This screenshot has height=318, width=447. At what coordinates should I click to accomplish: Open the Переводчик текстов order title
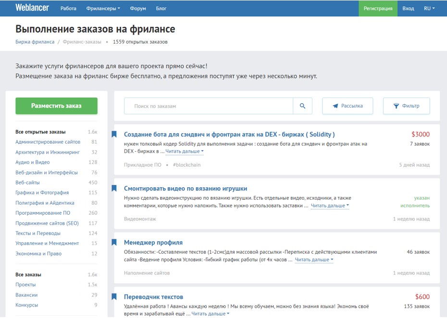(154, 297)
